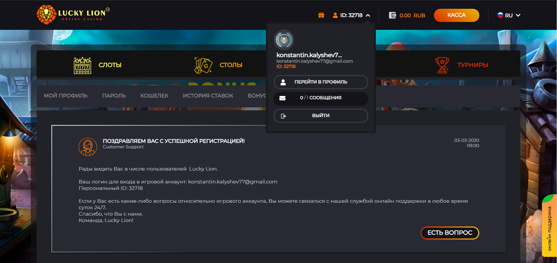The width and height of the screenshot is (557, 263).
Task: Open the 0.00 RUB balance
Action: coord(412,16)
